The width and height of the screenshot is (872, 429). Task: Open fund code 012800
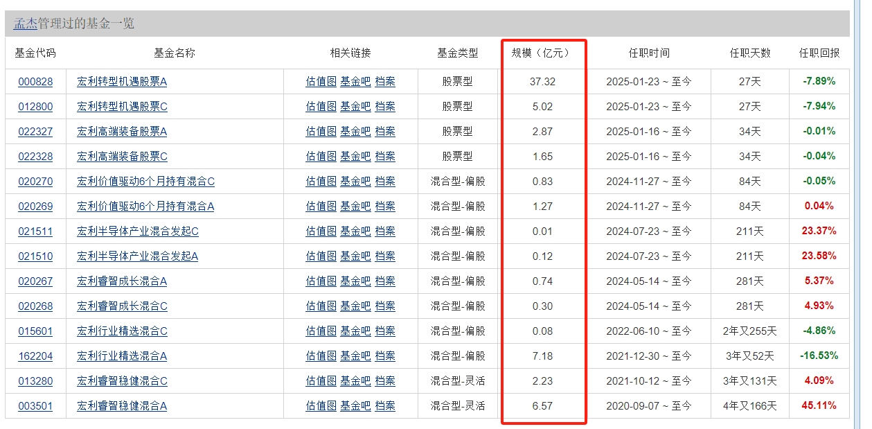[x=35, y=107]
